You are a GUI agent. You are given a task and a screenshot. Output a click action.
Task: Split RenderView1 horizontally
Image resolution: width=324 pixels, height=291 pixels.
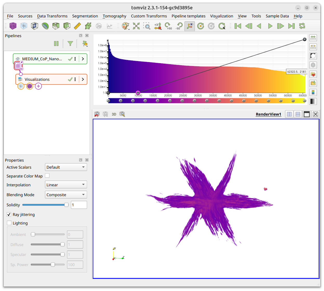pyautogui.click(x=289, y=114)
